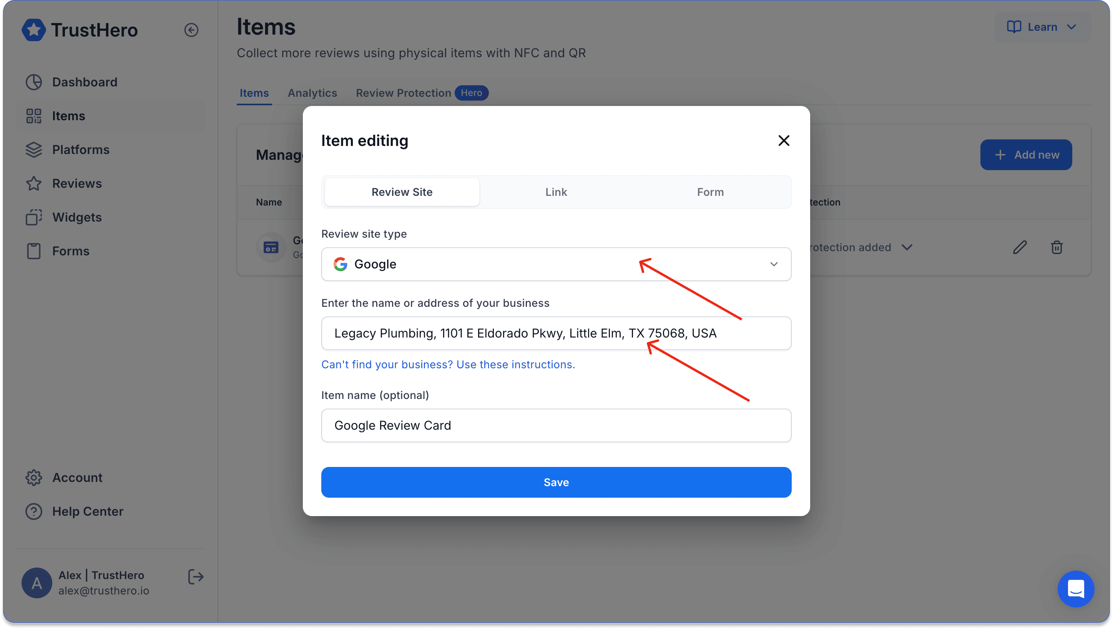Open the chat support bubble
The width and height of the screenshot is (1113, 629).
click(x=1075, y=588)
